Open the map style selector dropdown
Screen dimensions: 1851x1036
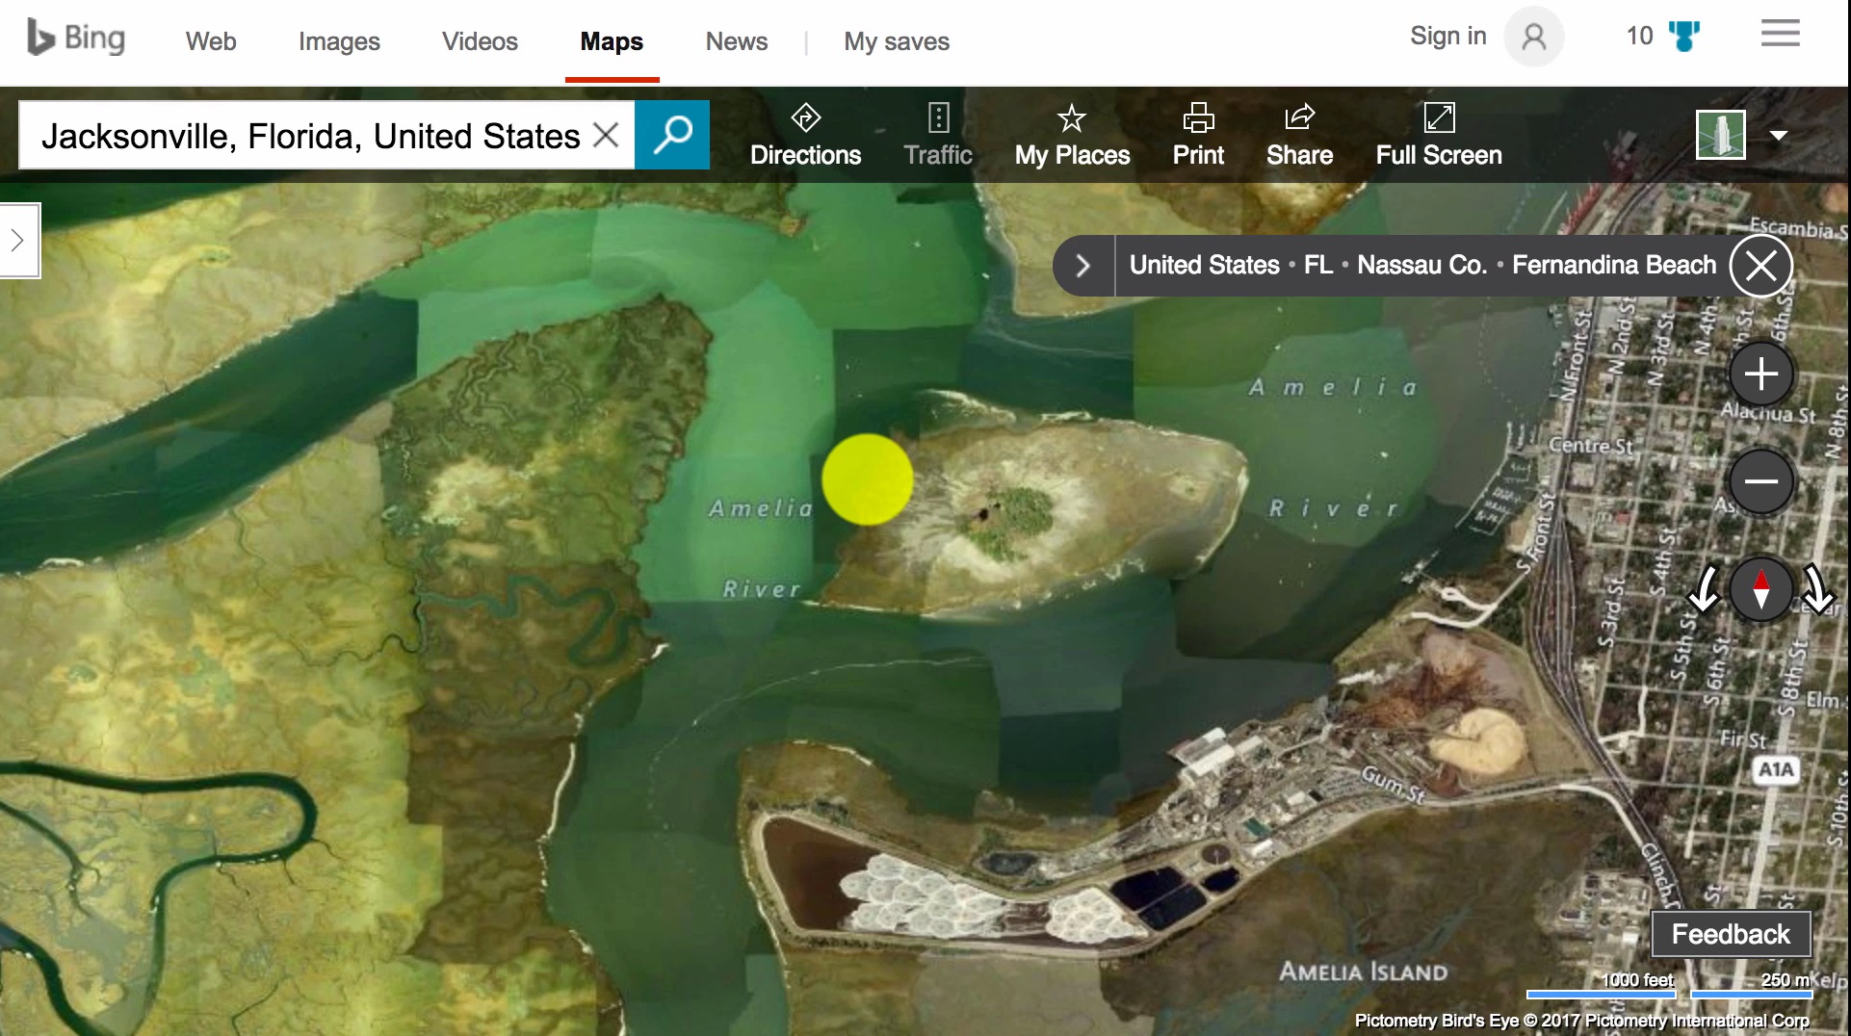click(x=1778, y=135)
